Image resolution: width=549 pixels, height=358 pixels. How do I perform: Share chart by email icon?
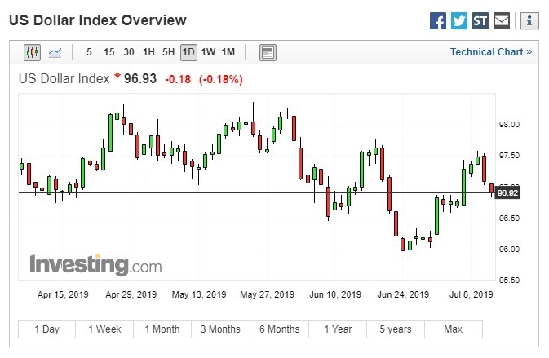click(x=502, y=21)
